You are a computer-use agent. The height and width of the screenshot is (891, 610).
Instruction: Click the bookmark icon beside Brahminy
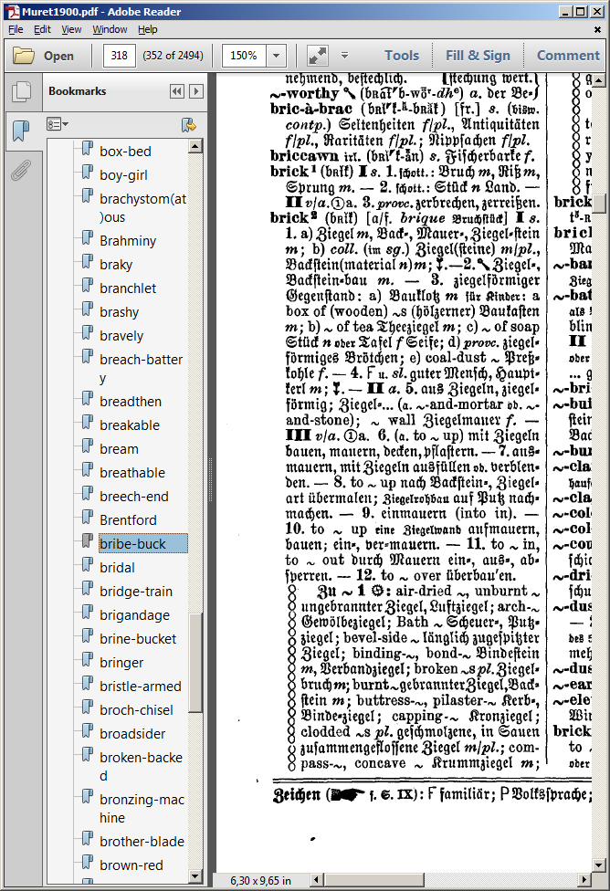(87, 238)
